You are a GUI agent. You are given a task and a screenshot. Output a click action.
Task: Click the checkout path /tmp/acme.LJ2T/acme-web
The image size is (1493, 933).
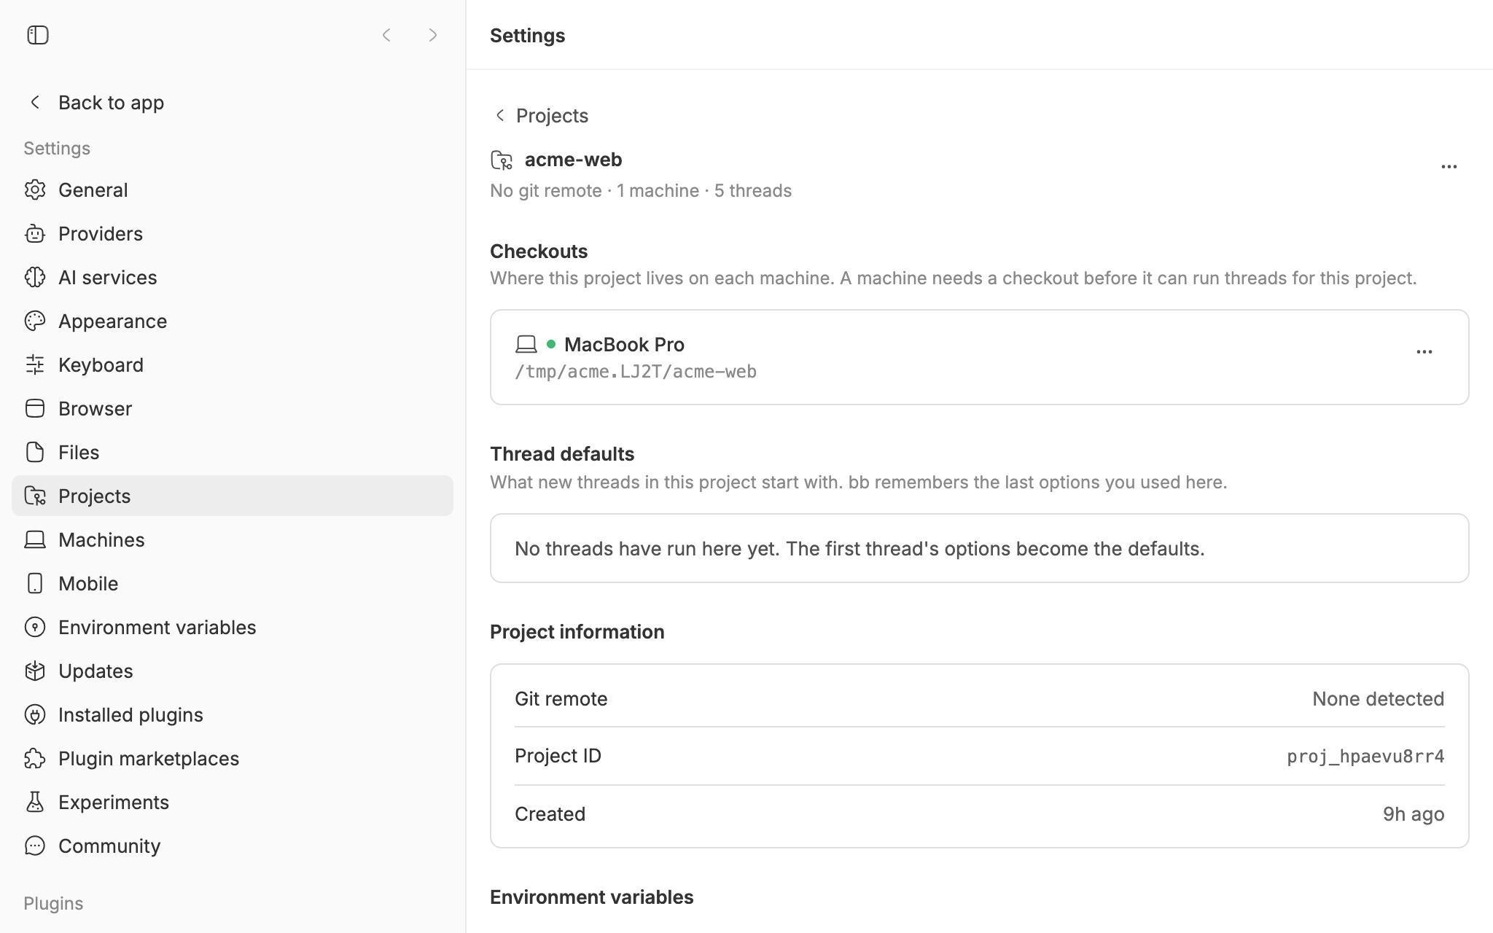[x=636, y=372]
